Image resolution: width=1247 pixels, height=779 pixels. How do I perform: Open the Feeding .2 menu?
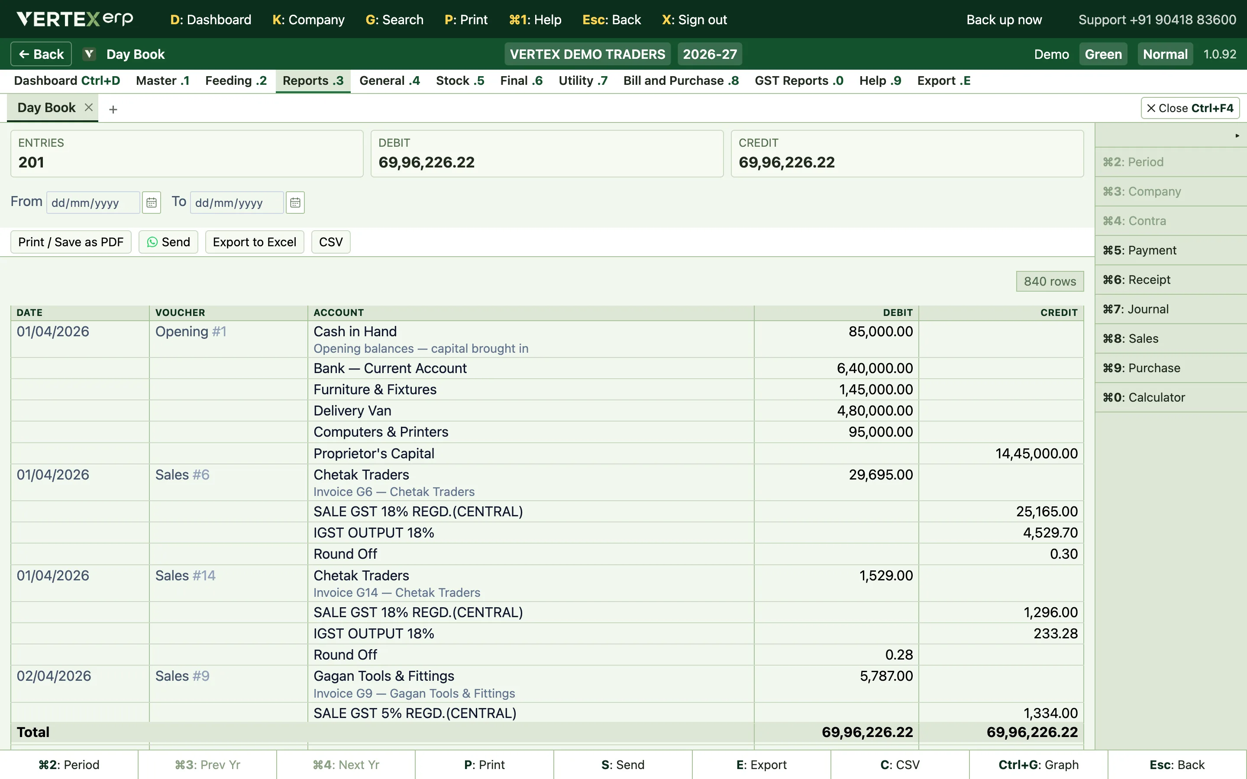pos(236,81)
